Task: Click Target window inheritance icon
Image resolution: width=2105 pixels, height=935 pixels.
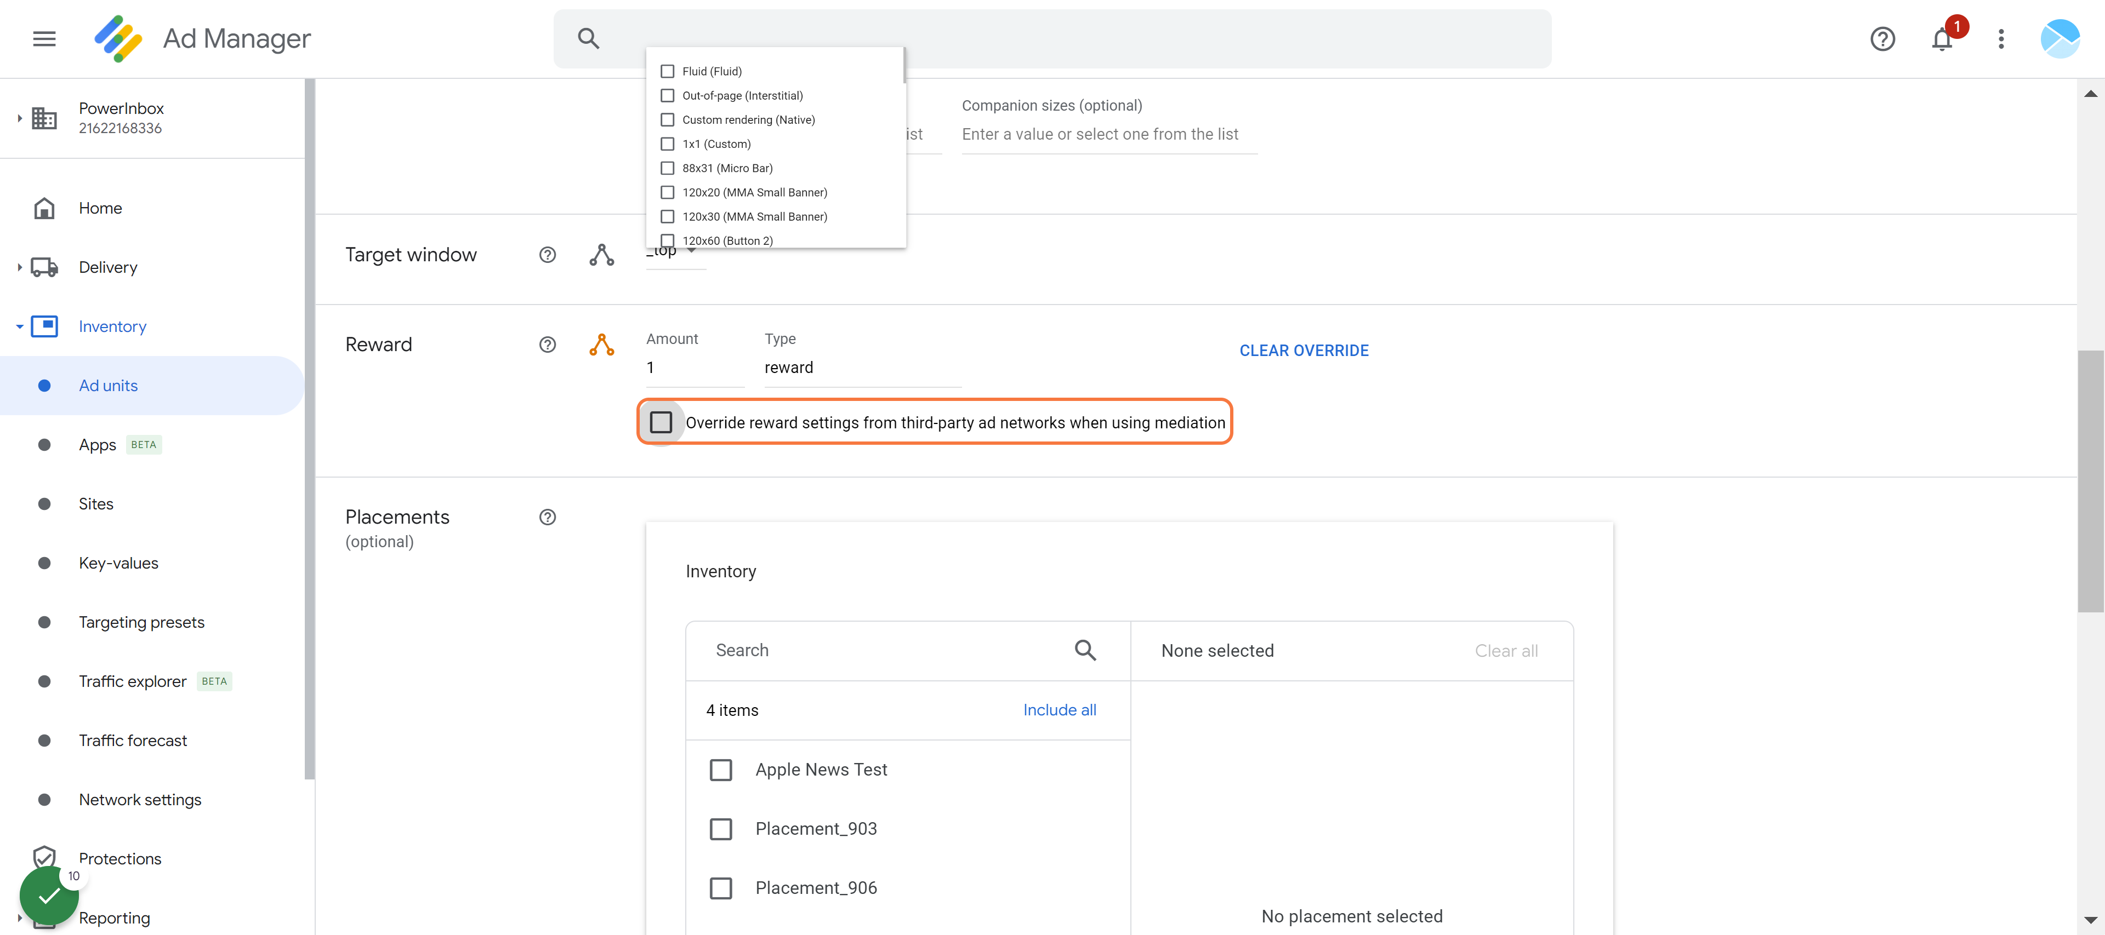Action: click(601, 255)
